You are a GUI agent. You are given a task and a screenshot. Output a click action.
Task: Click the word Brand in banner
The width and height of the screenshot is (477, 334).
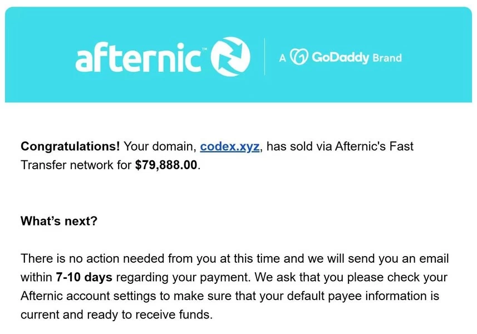tap(387, 57)
